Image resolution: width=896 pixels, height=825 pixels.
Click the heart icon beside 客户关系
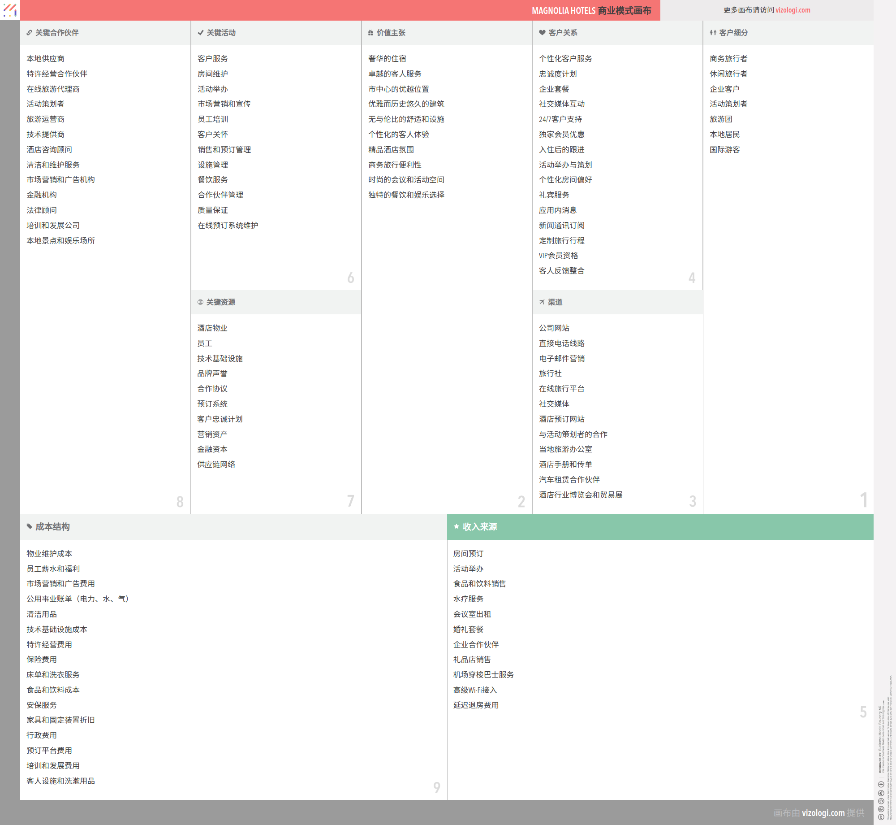click(x=542, y=33)
